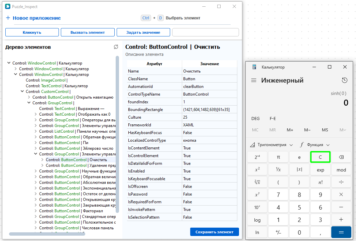The height and width of the screenshot is (241, 356).
Task: Open the Calculator history icon
Action: point(344,80)
